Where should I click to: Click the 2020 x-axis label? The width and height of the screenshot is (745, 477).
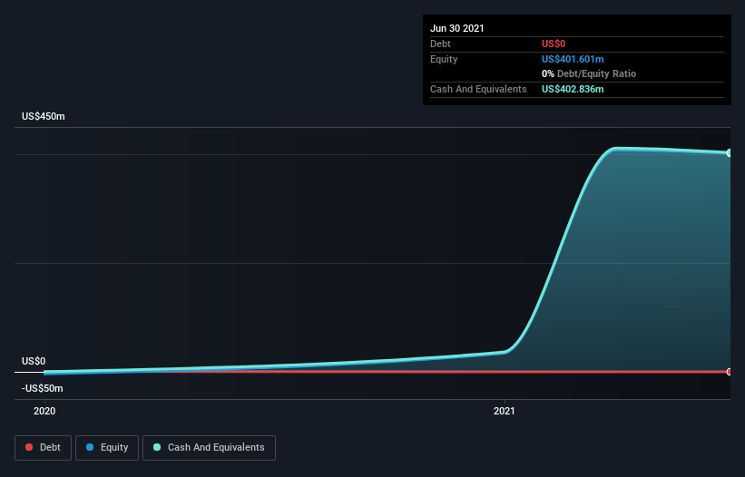click(x=44, y=411)
